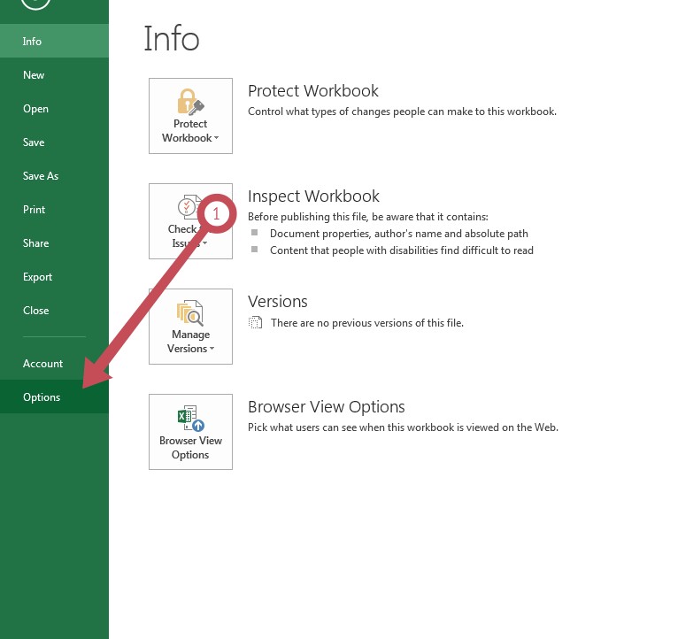Click 'Document properties, author's name' line
This screenshot has width=693, height=639.
(398, 234)
